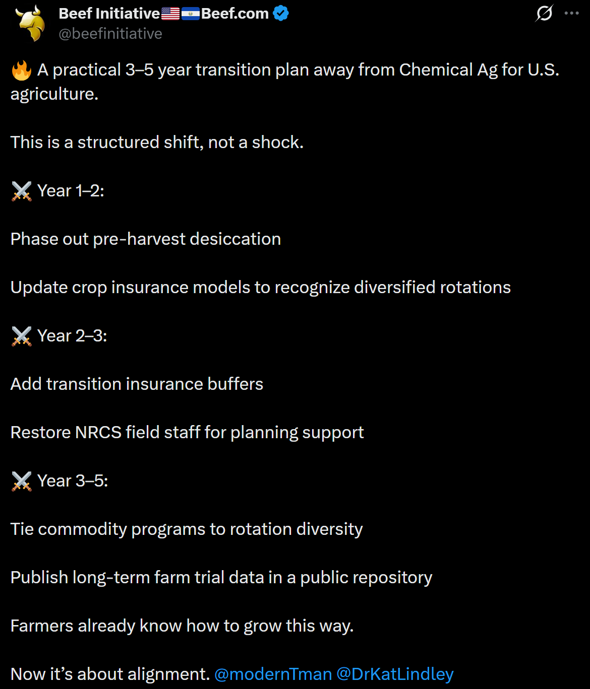Open the Beef Initiative display name
590x689 pixels.
pos(109,14)
